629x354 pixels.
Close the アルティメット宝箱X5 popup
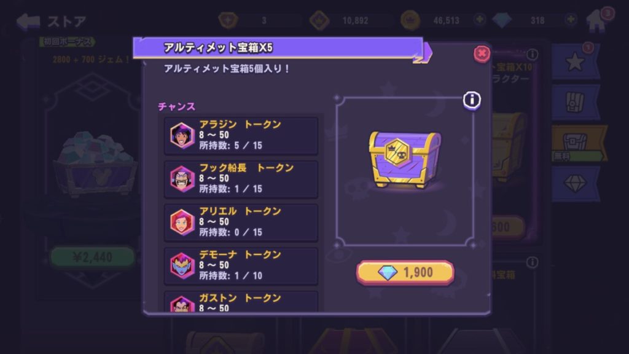tap(482, 53)
